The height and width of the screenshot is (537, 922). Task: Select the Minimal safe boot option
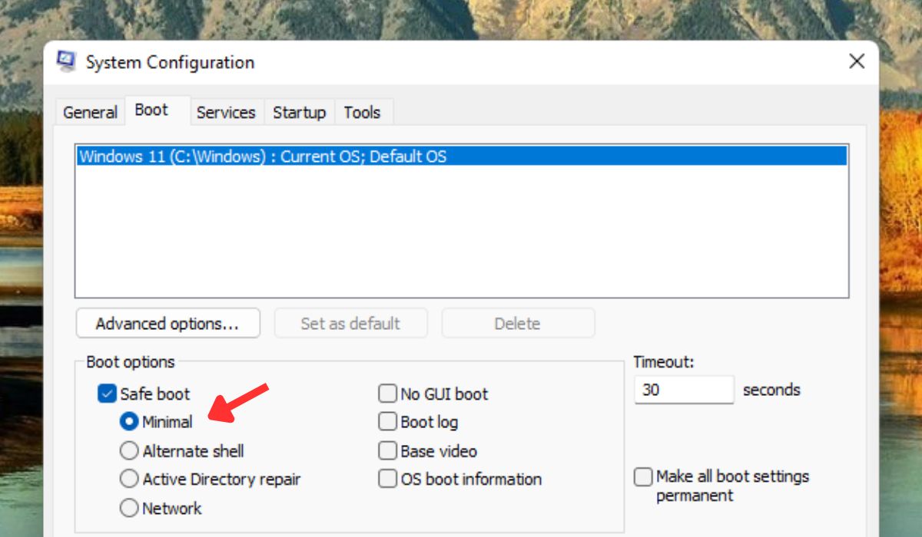pyautogui.click(x=128, y=422)
